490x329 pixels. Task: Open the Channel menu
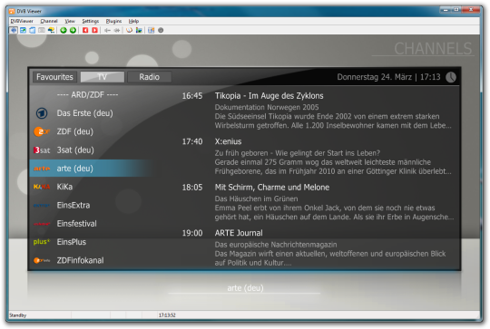click(x=49, y=21)
